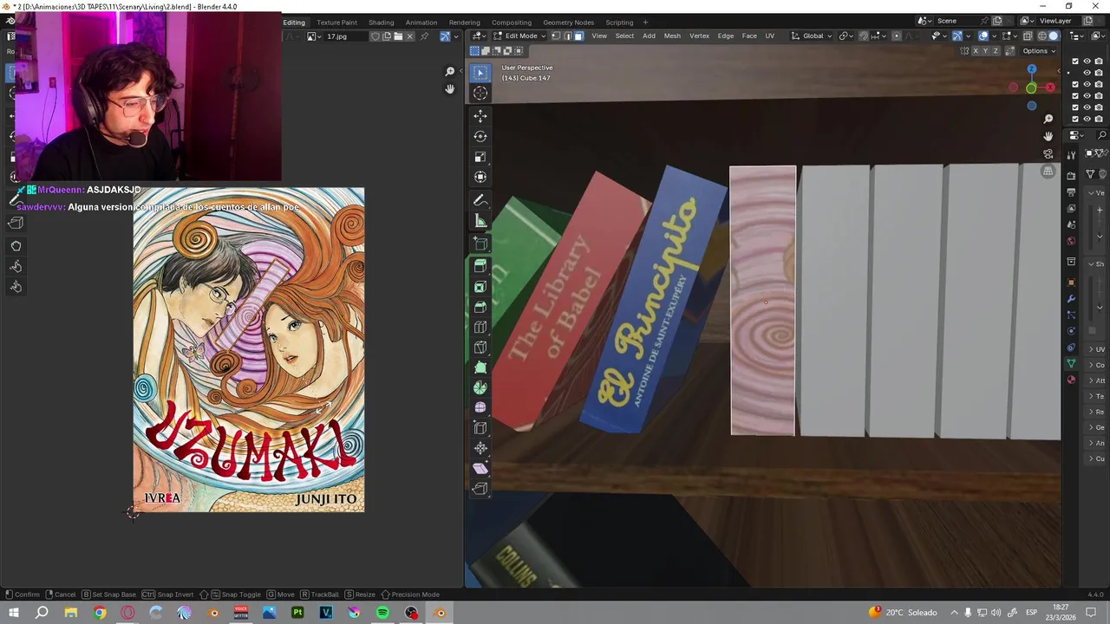Select the Extrude Region tool
Screen dimensions: 1110x624
pos(480,266)
